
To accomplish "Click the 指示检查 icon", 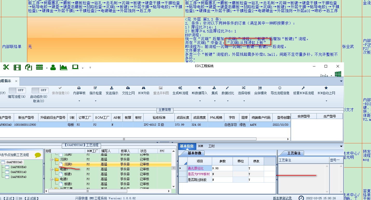I will 95,88.
